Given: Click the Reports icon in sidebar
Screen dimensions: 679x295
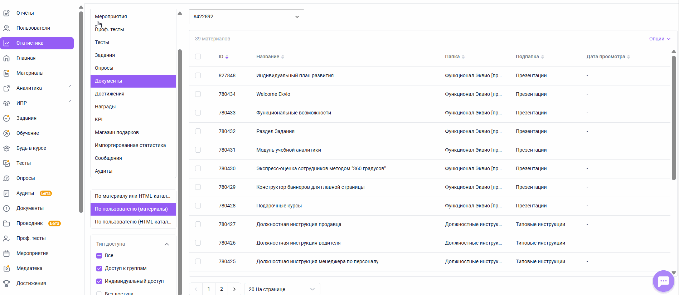Looking at the screenshot, I should [6, 13].
